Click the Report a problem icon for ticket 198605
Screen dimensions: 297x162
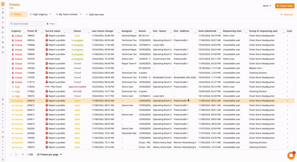pos(47,36)
